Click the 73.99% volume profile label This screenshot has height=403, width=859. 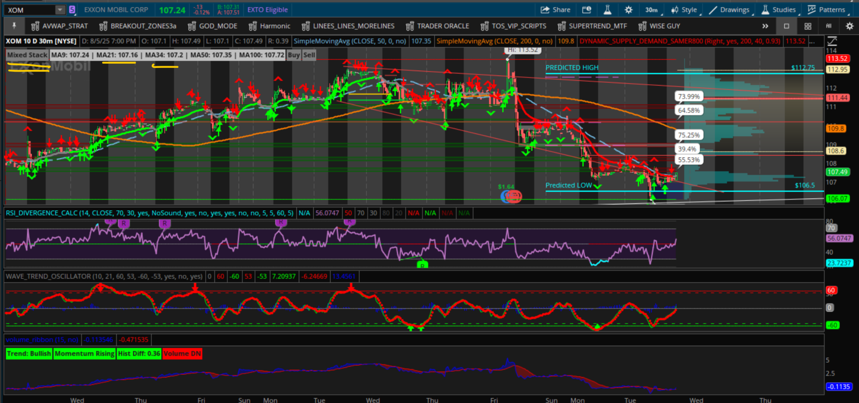[x=689, y=96]
